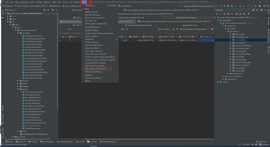Open the Event Log tool window

(261, 142)
